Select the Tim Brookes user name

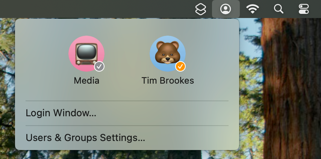[x=168, y=81]
